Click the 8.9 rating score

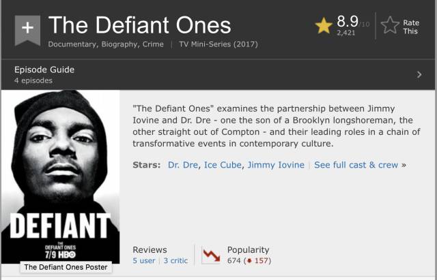pos(348,21)
